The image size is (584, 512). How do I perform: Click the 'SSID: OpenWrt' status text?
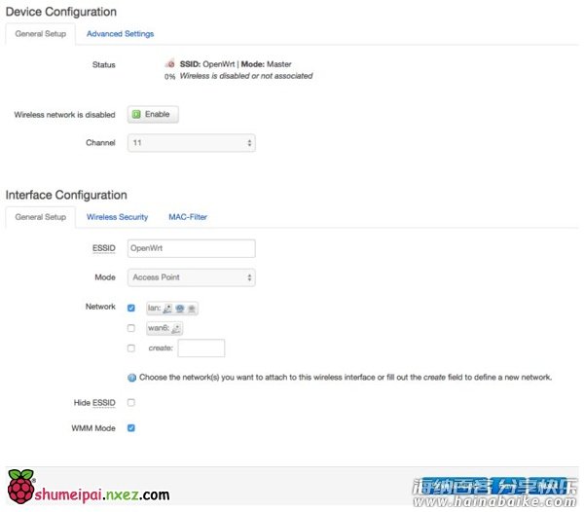[x=207, y=64]
